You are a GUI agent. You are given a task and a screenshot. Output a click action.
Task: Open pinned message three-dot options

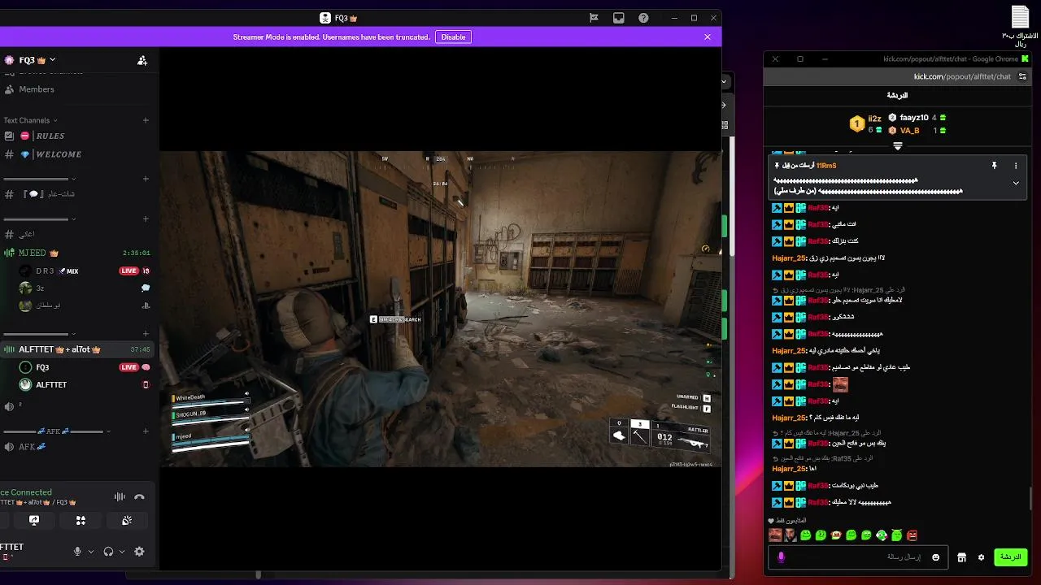[1016, 166]
